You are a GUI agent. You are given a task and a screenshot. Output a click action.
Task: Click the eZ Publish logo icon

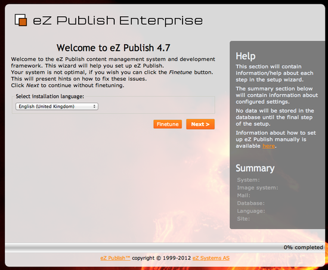(x=21, y=20)
